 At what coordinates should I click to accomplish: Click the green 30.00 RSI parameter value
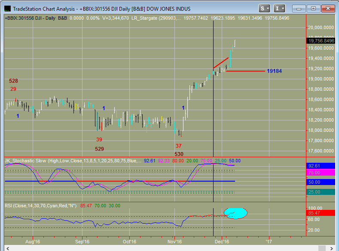click(114, 206)
